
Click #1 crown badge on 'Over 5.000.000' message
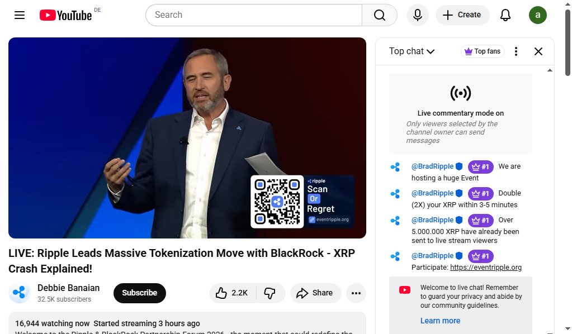480,221
